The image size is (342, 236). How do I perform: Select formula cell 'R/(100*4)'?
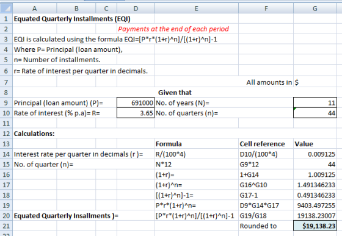point(170,154)
